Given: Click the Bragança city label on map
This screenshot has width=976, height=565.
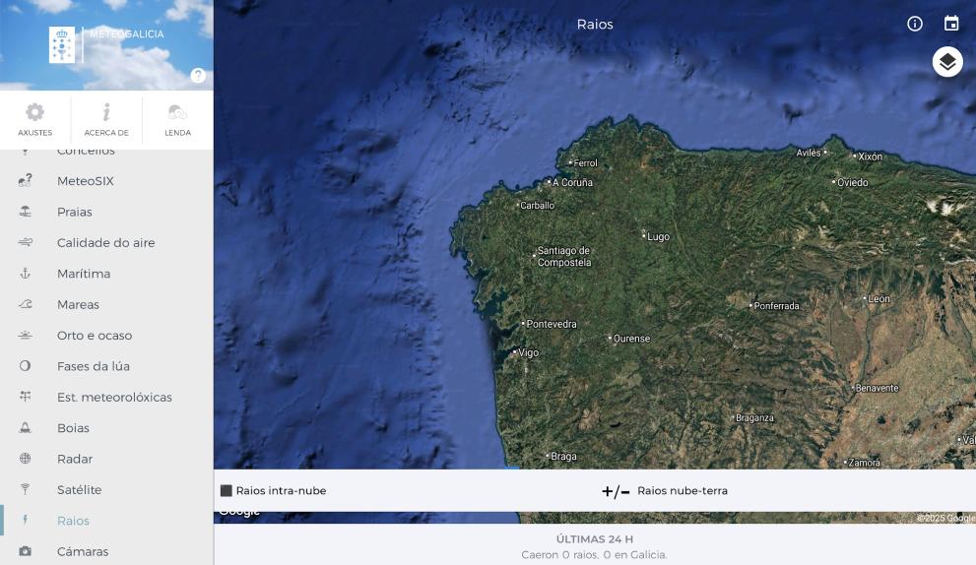Looking at the screenshot, I should [x=754, y=418].
